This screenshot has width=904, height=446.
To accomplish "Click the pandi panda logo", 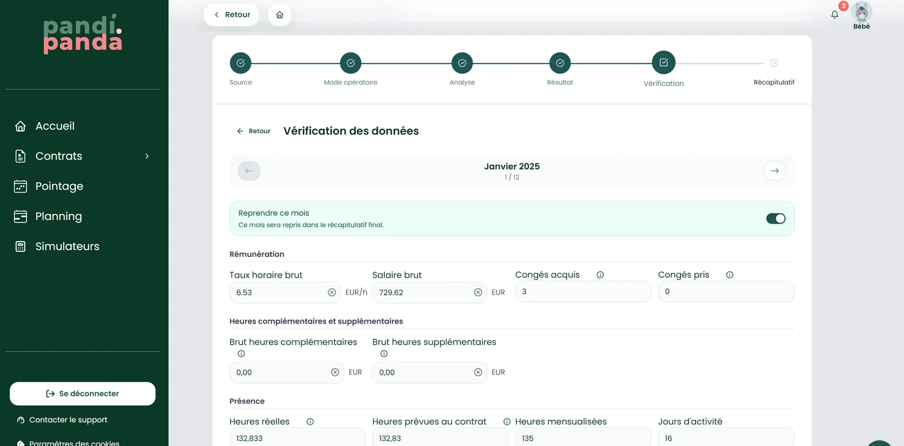I will click(82, 34).
